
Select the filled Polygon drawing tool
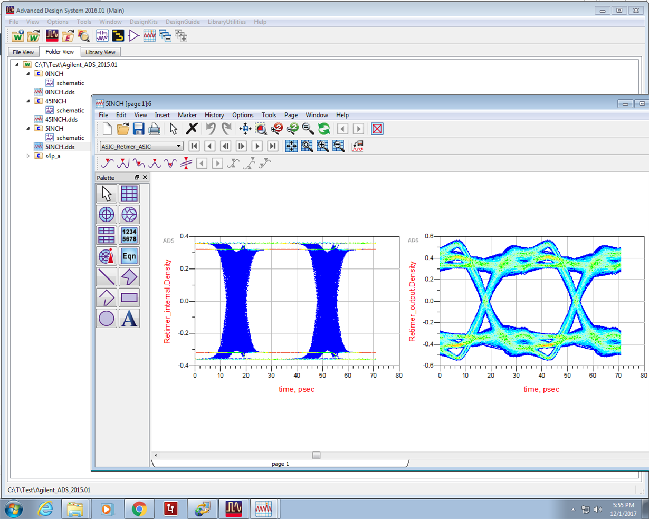[129, 277]
